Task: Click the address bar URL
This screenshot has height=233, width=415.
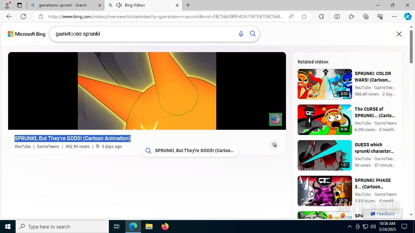Action: pos(165,17)
